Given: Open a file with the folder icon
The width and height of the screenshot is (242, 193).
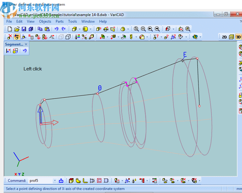Looking at the screenshot, I should tap(17, 29).
